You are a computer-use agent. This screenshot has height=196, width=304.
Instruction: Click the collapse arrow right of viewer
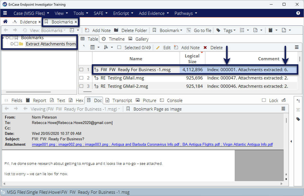coord(291,141)
